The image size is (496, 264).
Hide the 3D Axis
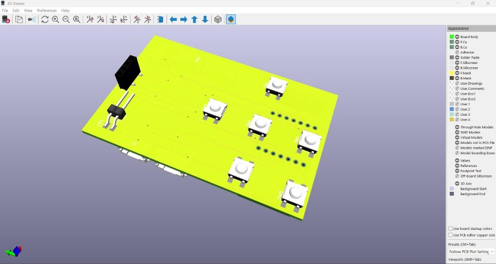(x=457, y=184)
